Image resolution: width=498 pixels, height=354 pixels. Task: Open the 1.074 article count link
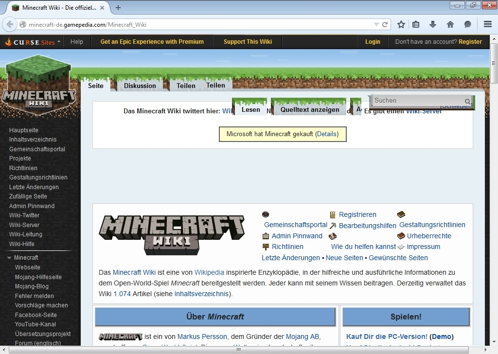pos(122,294)
